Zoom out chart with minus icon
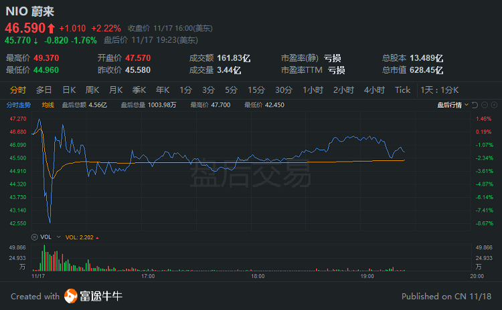Image resolution: width=502 pixels, height=310 pixels. (485, 105)
